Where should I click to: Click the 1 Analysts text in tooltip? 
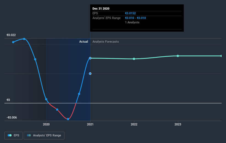pos(132,22)
